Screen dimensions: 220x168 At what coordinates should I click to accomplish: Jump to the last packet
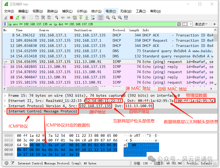pos(87,18)
